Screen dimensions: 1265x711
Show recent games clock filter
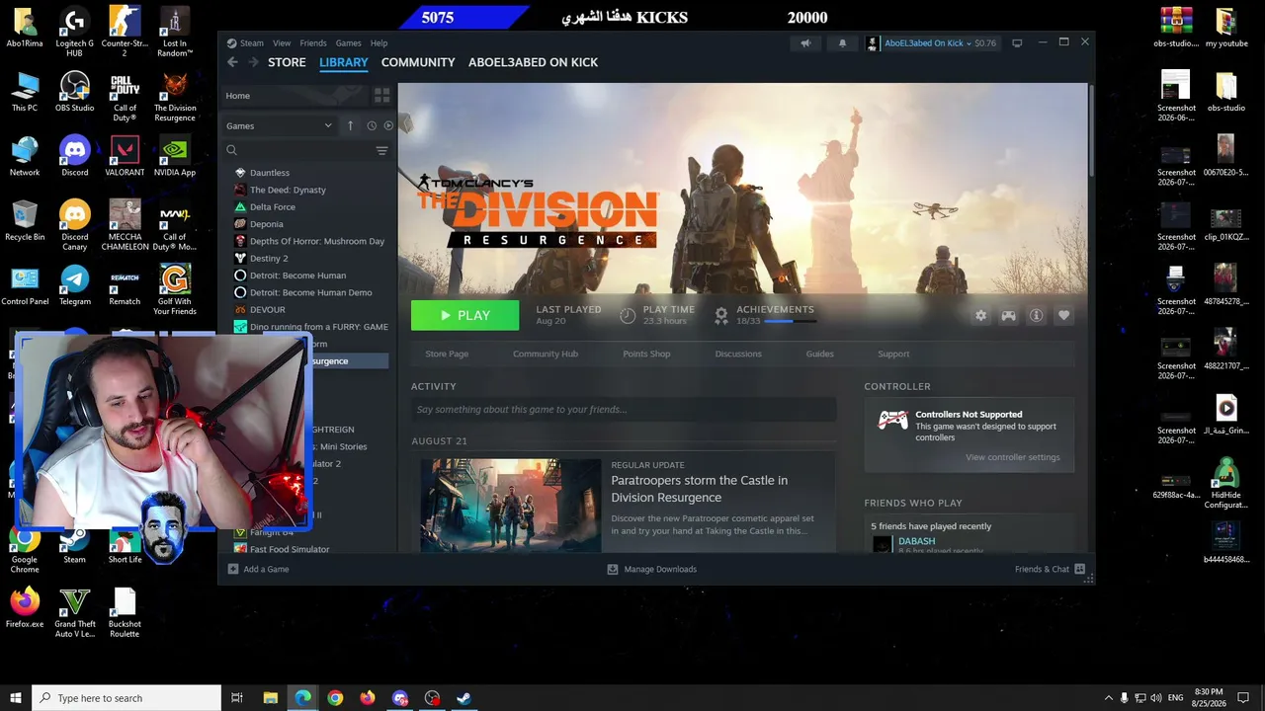[372, 125]
